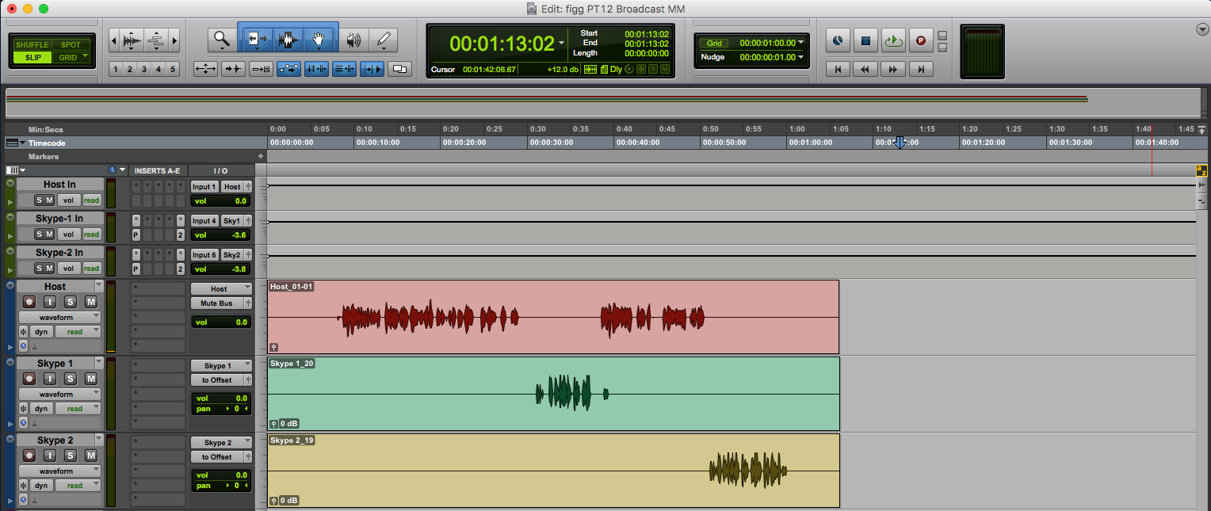This screenshot has height=511, width=1211.
Task: Open Grid value dropdown arrow
Action: point(801,43)
